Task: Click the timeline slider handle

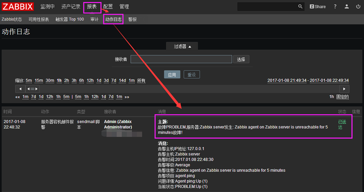Action: click(x=32, y=89)
